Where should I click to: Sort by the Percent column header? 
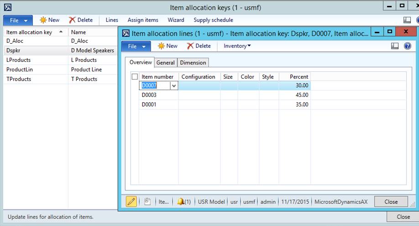[x=295, y=77]
